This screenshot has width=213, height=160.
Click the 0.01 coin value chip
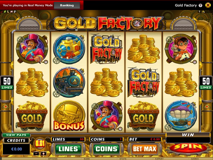40,143
